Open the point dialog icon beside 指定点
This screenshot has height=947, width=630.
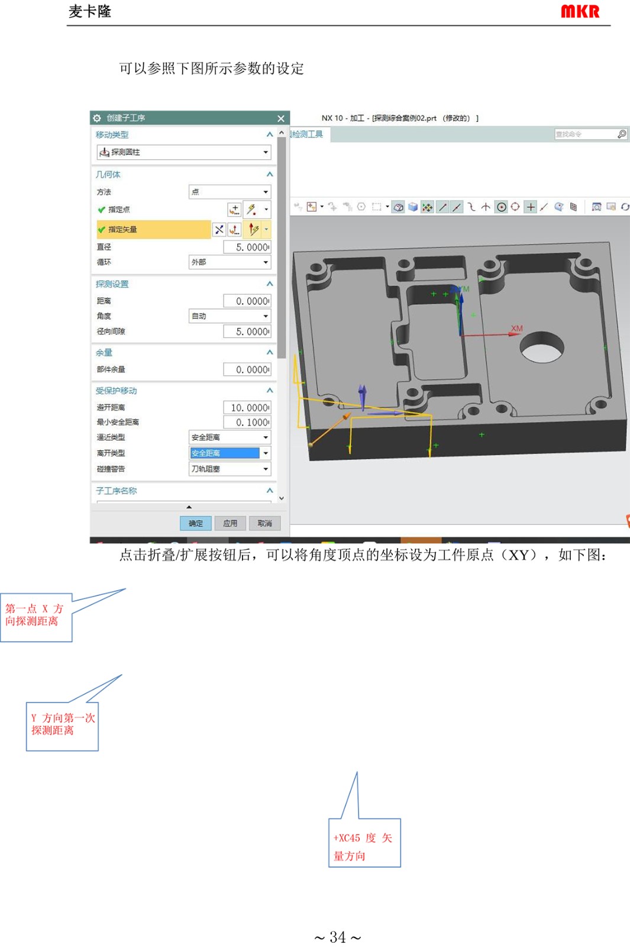pos(234,210)
